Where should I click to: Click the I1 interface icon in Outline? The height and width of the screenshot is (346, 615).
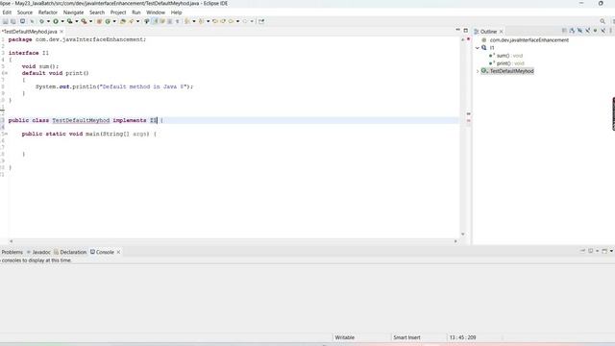point(484,47)
